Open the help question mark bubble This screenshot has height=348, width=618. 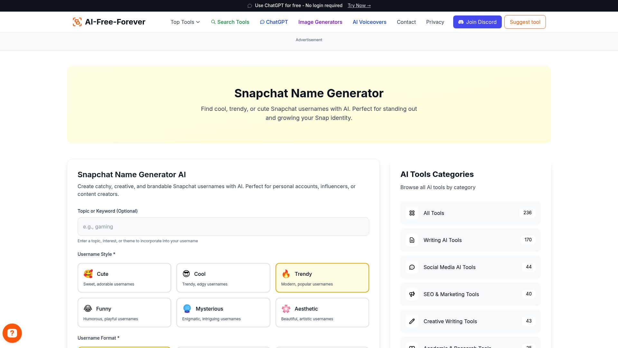[12, 333]
